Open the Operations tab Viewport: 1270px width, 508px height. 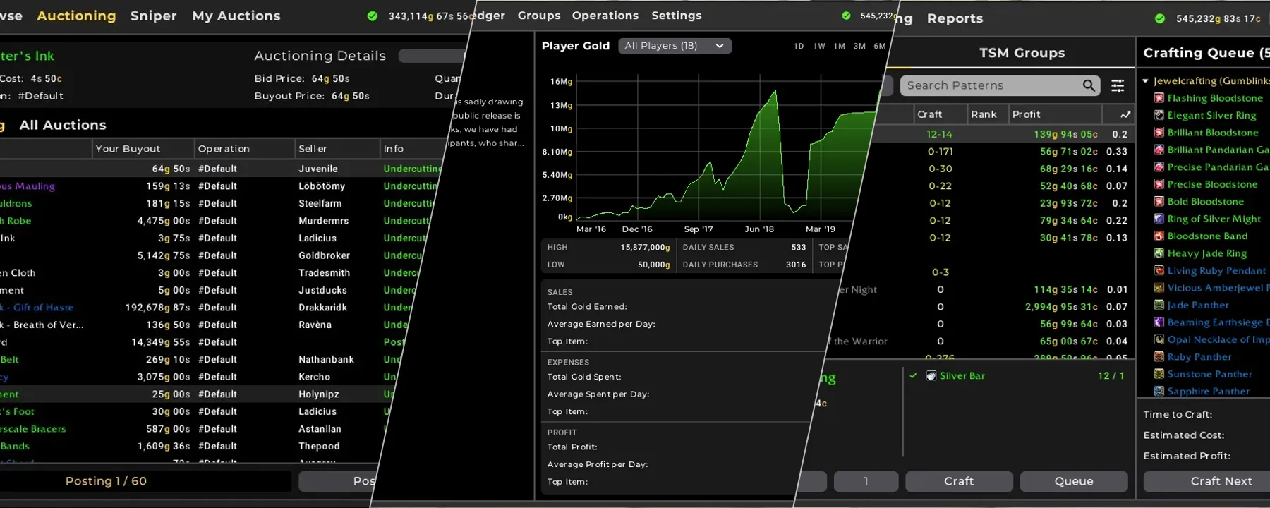point(605,16)
